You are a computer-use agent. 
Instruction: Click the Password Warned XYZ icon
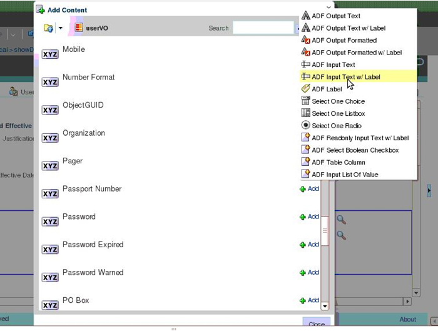pos(50,277)
